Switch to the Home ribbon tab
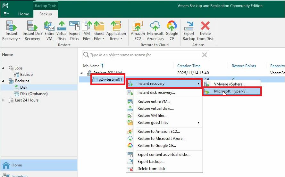285x177 pixels. click(24, 14)
